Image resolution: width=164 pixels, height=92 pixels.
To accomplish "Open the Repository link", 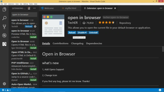I will 125,23.
